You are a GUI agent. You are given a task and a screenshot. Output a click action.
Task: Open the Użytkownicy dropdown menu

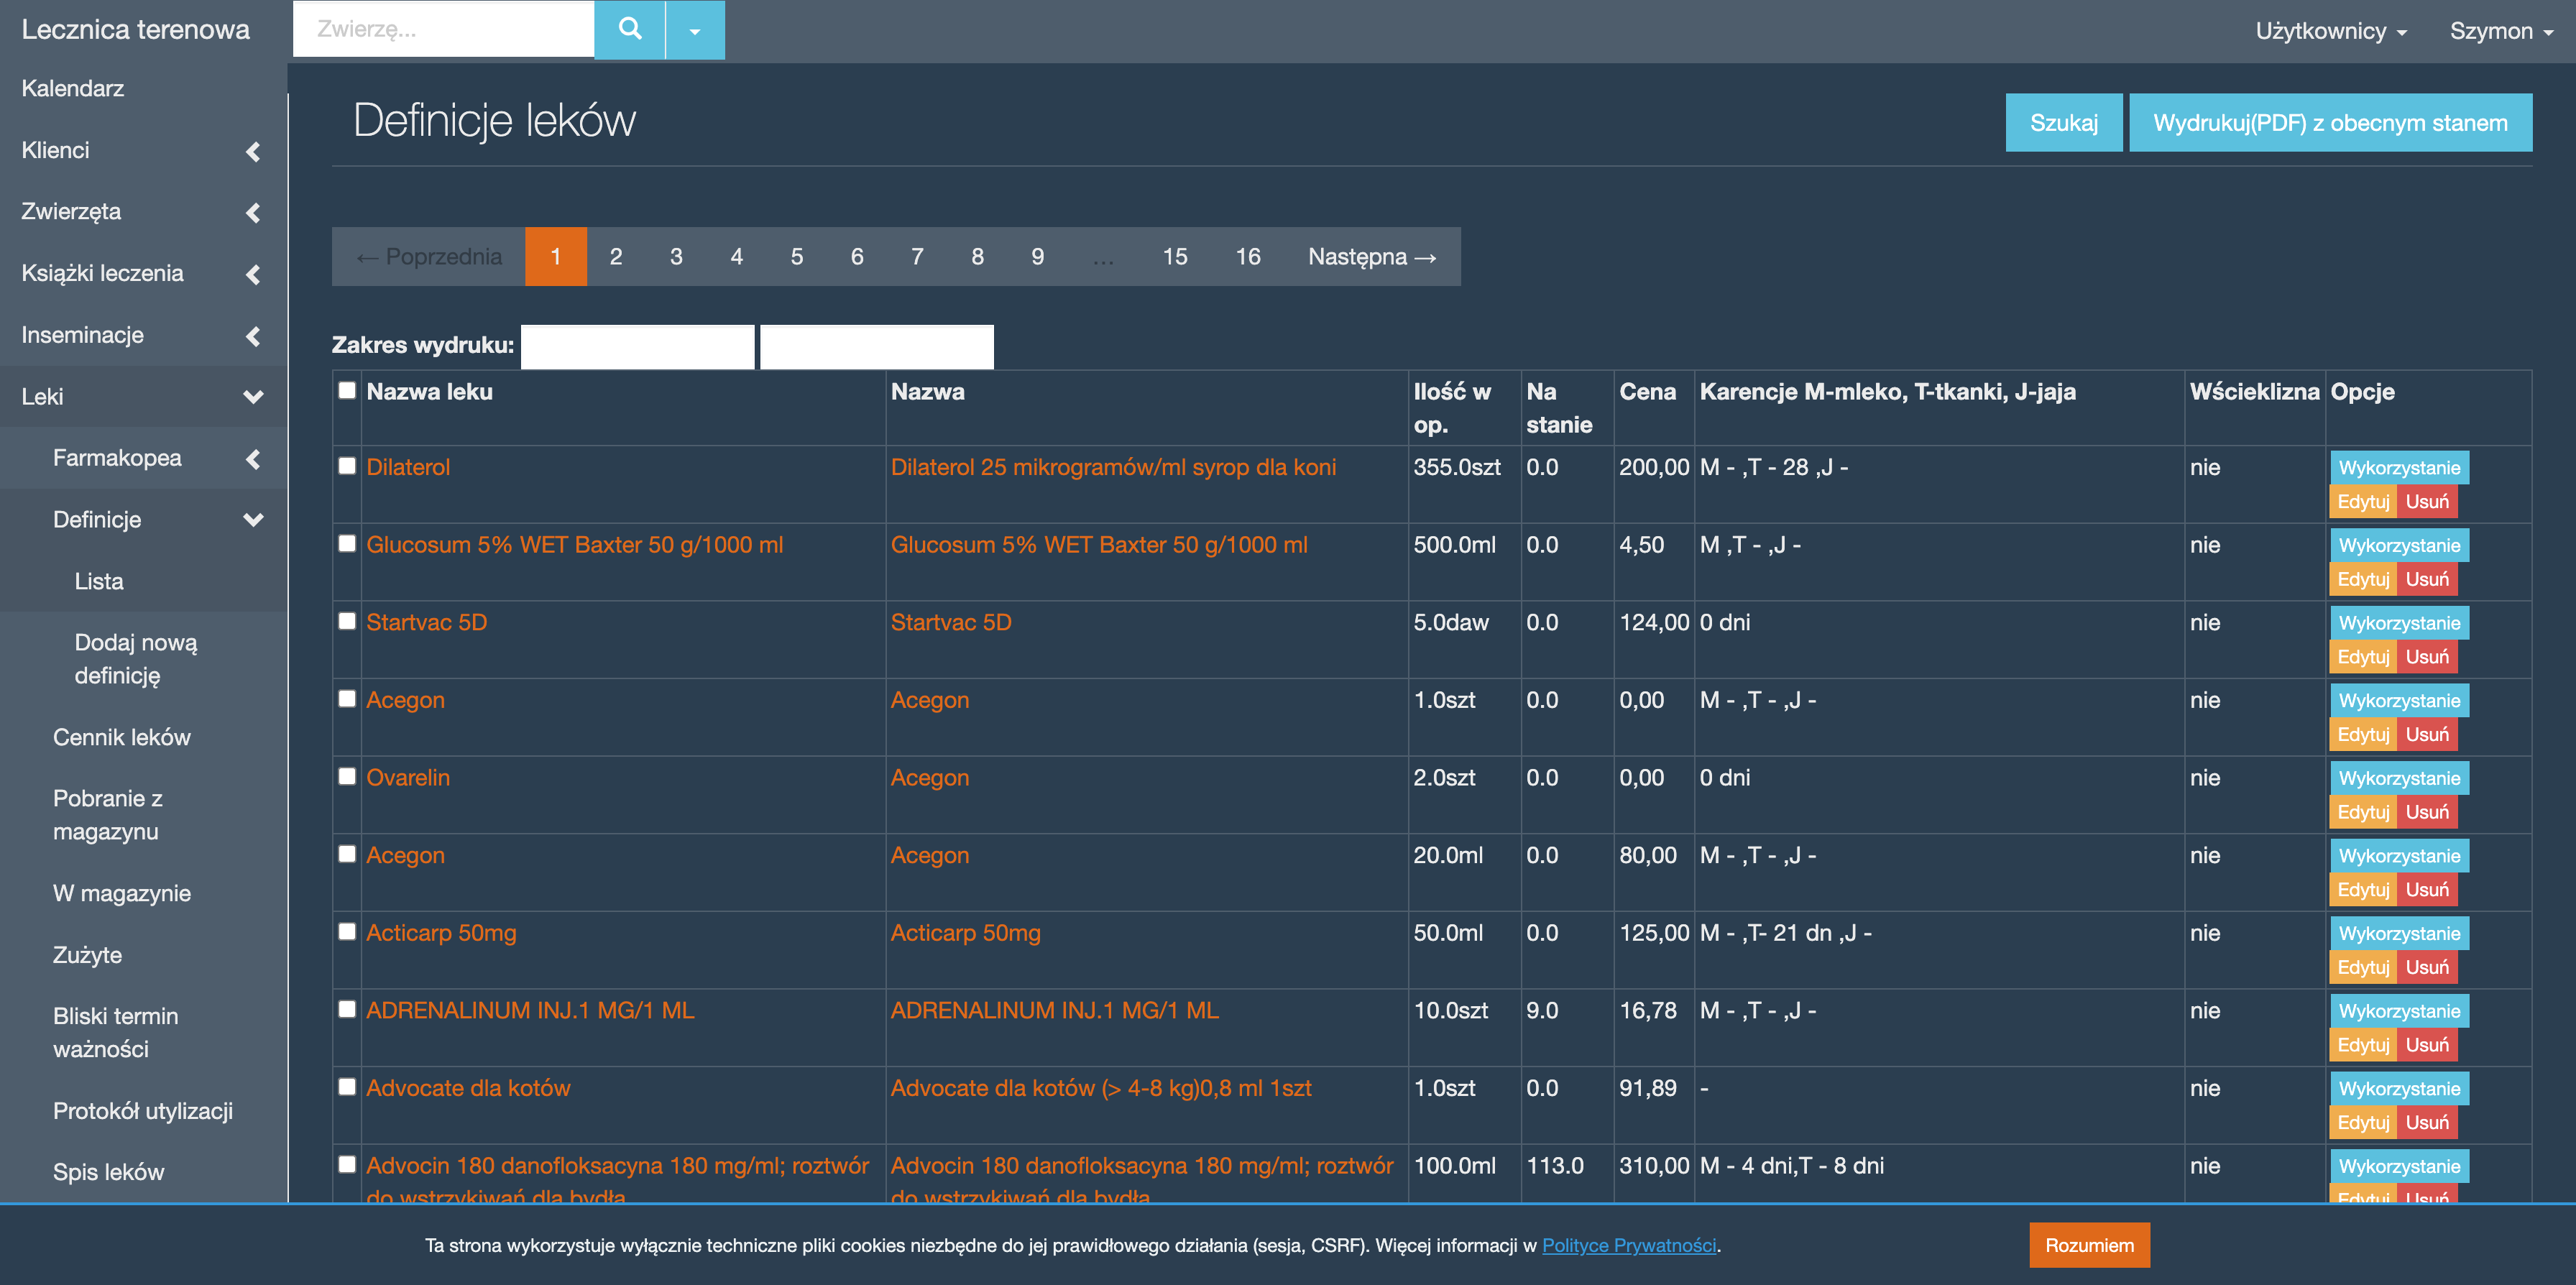click(x=2330, y=31)
